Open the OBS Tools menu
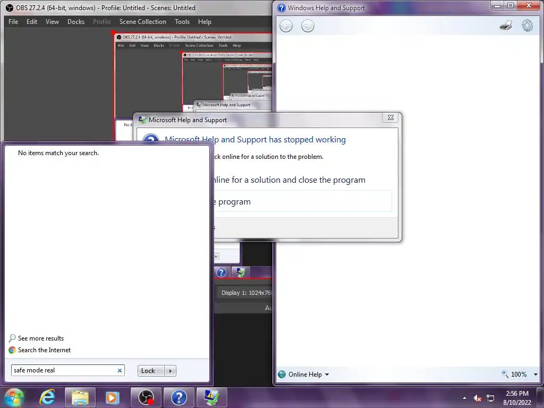Screen dimensions: 544x408 (182, 21)
